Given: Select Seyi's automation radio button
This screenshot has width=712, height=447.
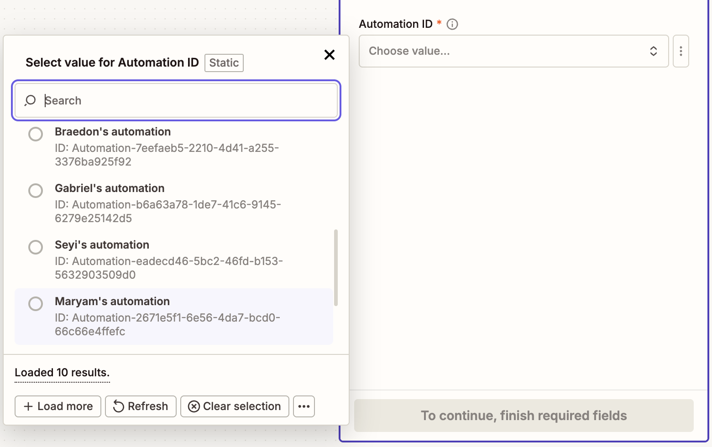Looking at the screenshot, I should coord(36,247).
